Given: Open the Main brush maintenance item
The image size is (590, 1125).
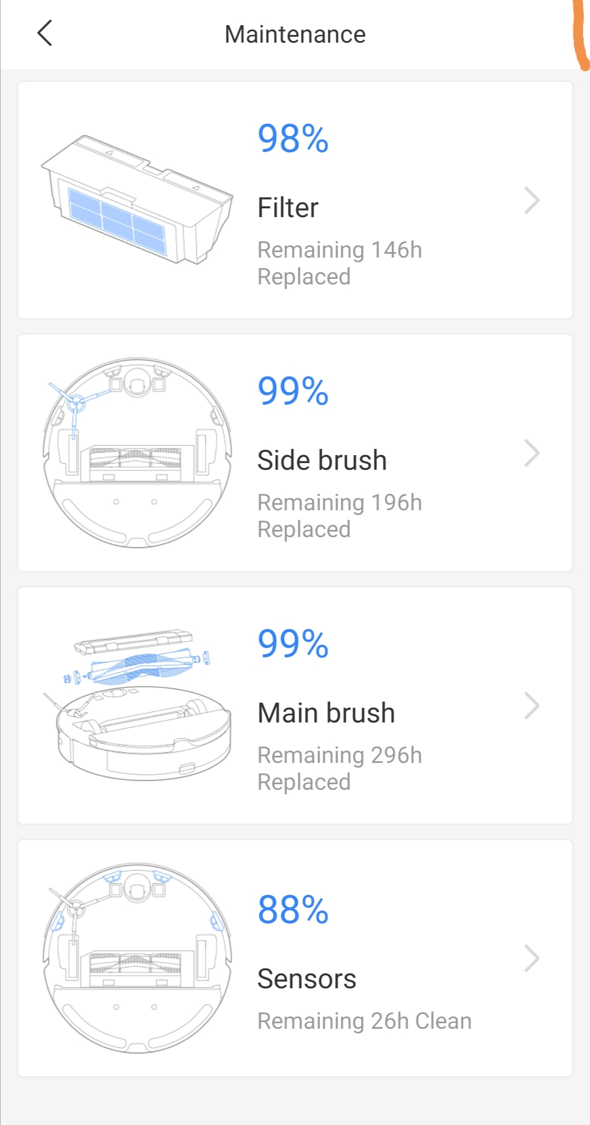Looking at the screenshot, I should 295,706.
